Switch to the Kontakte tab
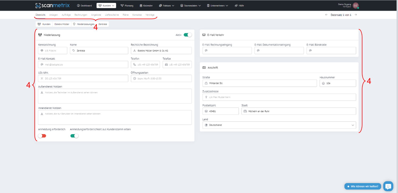The width and height of the screenshot is (398, 193). point(137,15)
